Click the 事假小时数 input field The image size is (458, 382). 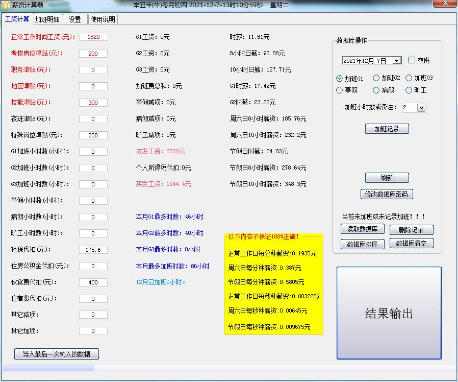93,201
